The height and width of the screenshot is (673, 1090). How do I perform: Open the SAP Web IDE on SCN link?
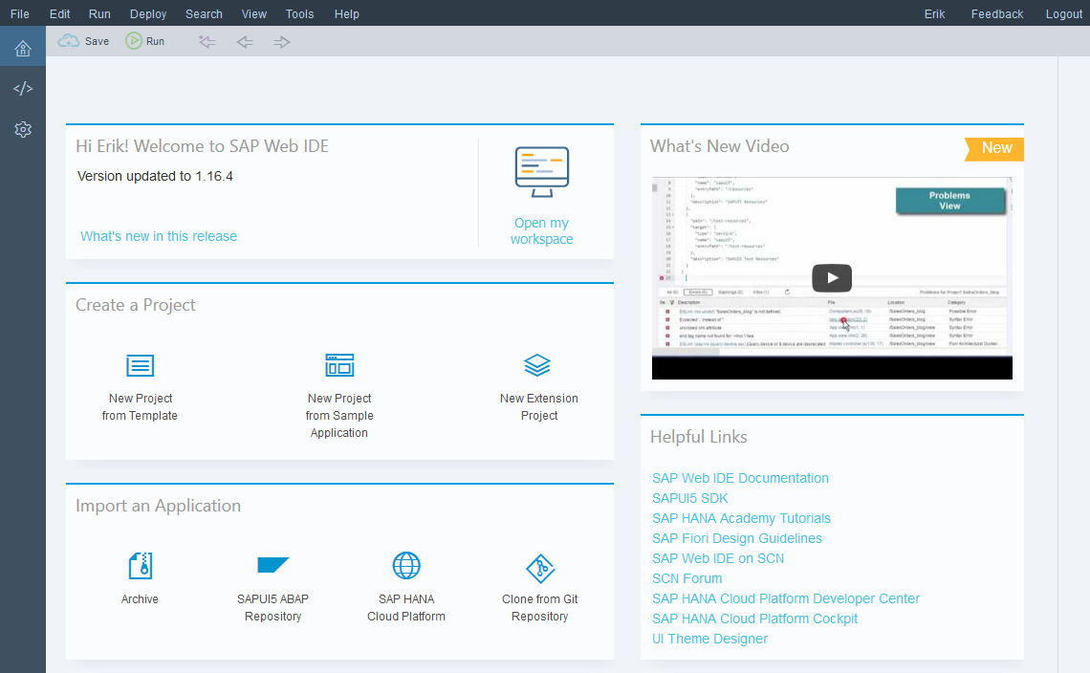click(718, 559)
